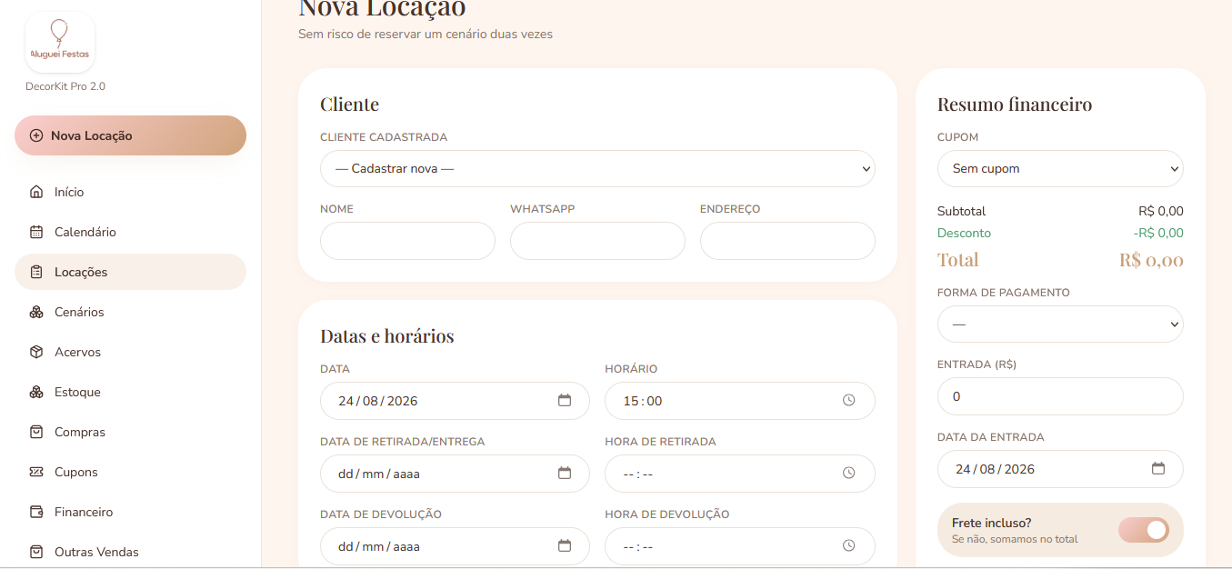Click the Horário field showing 15:00
This screenshot has height=569, width=1232.
tap(740, 401)
